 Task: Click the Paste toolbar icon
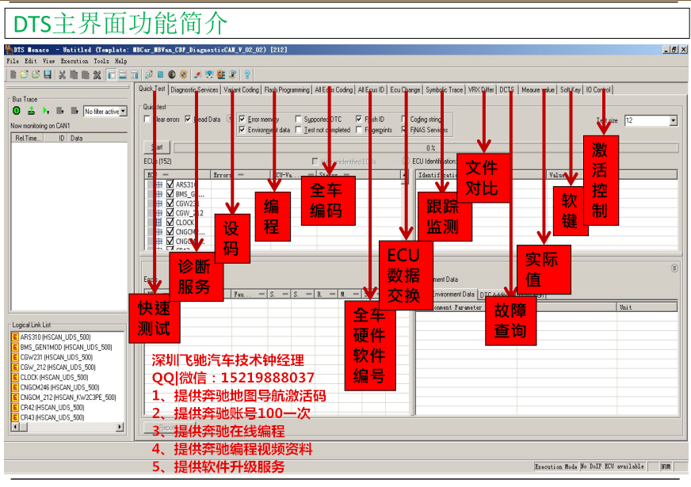[86, 75]
